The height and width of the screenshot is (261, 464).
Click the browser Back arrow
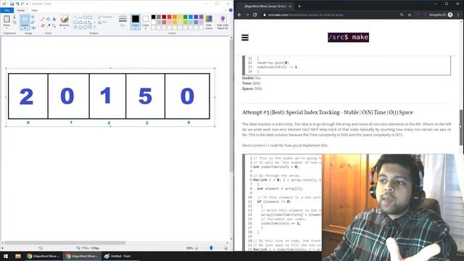(x=239, y=14)
